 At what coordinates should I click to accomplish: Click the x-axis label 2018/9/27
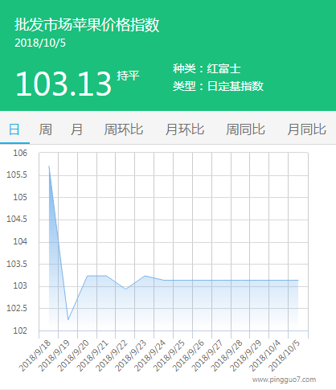click(x=208, y=355)
